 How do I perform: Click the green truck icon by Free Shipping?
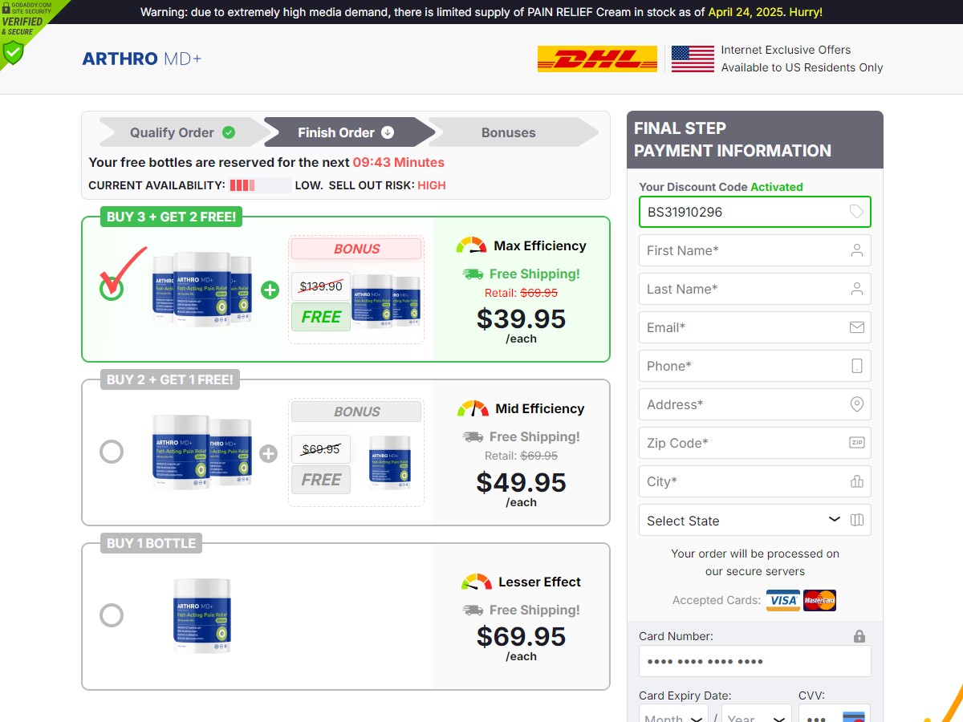click(x=473, y=274)
